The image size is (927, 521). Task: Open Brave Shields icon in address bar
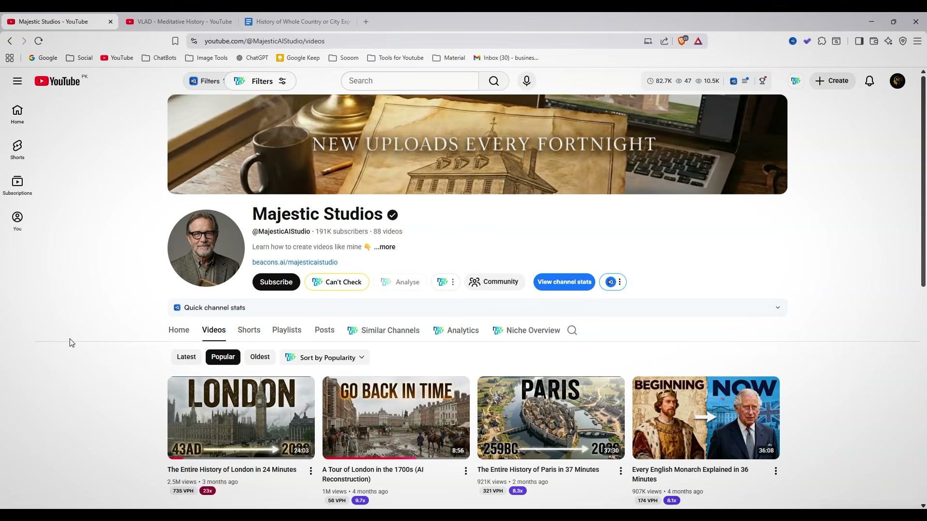click(x=682, y=41)
